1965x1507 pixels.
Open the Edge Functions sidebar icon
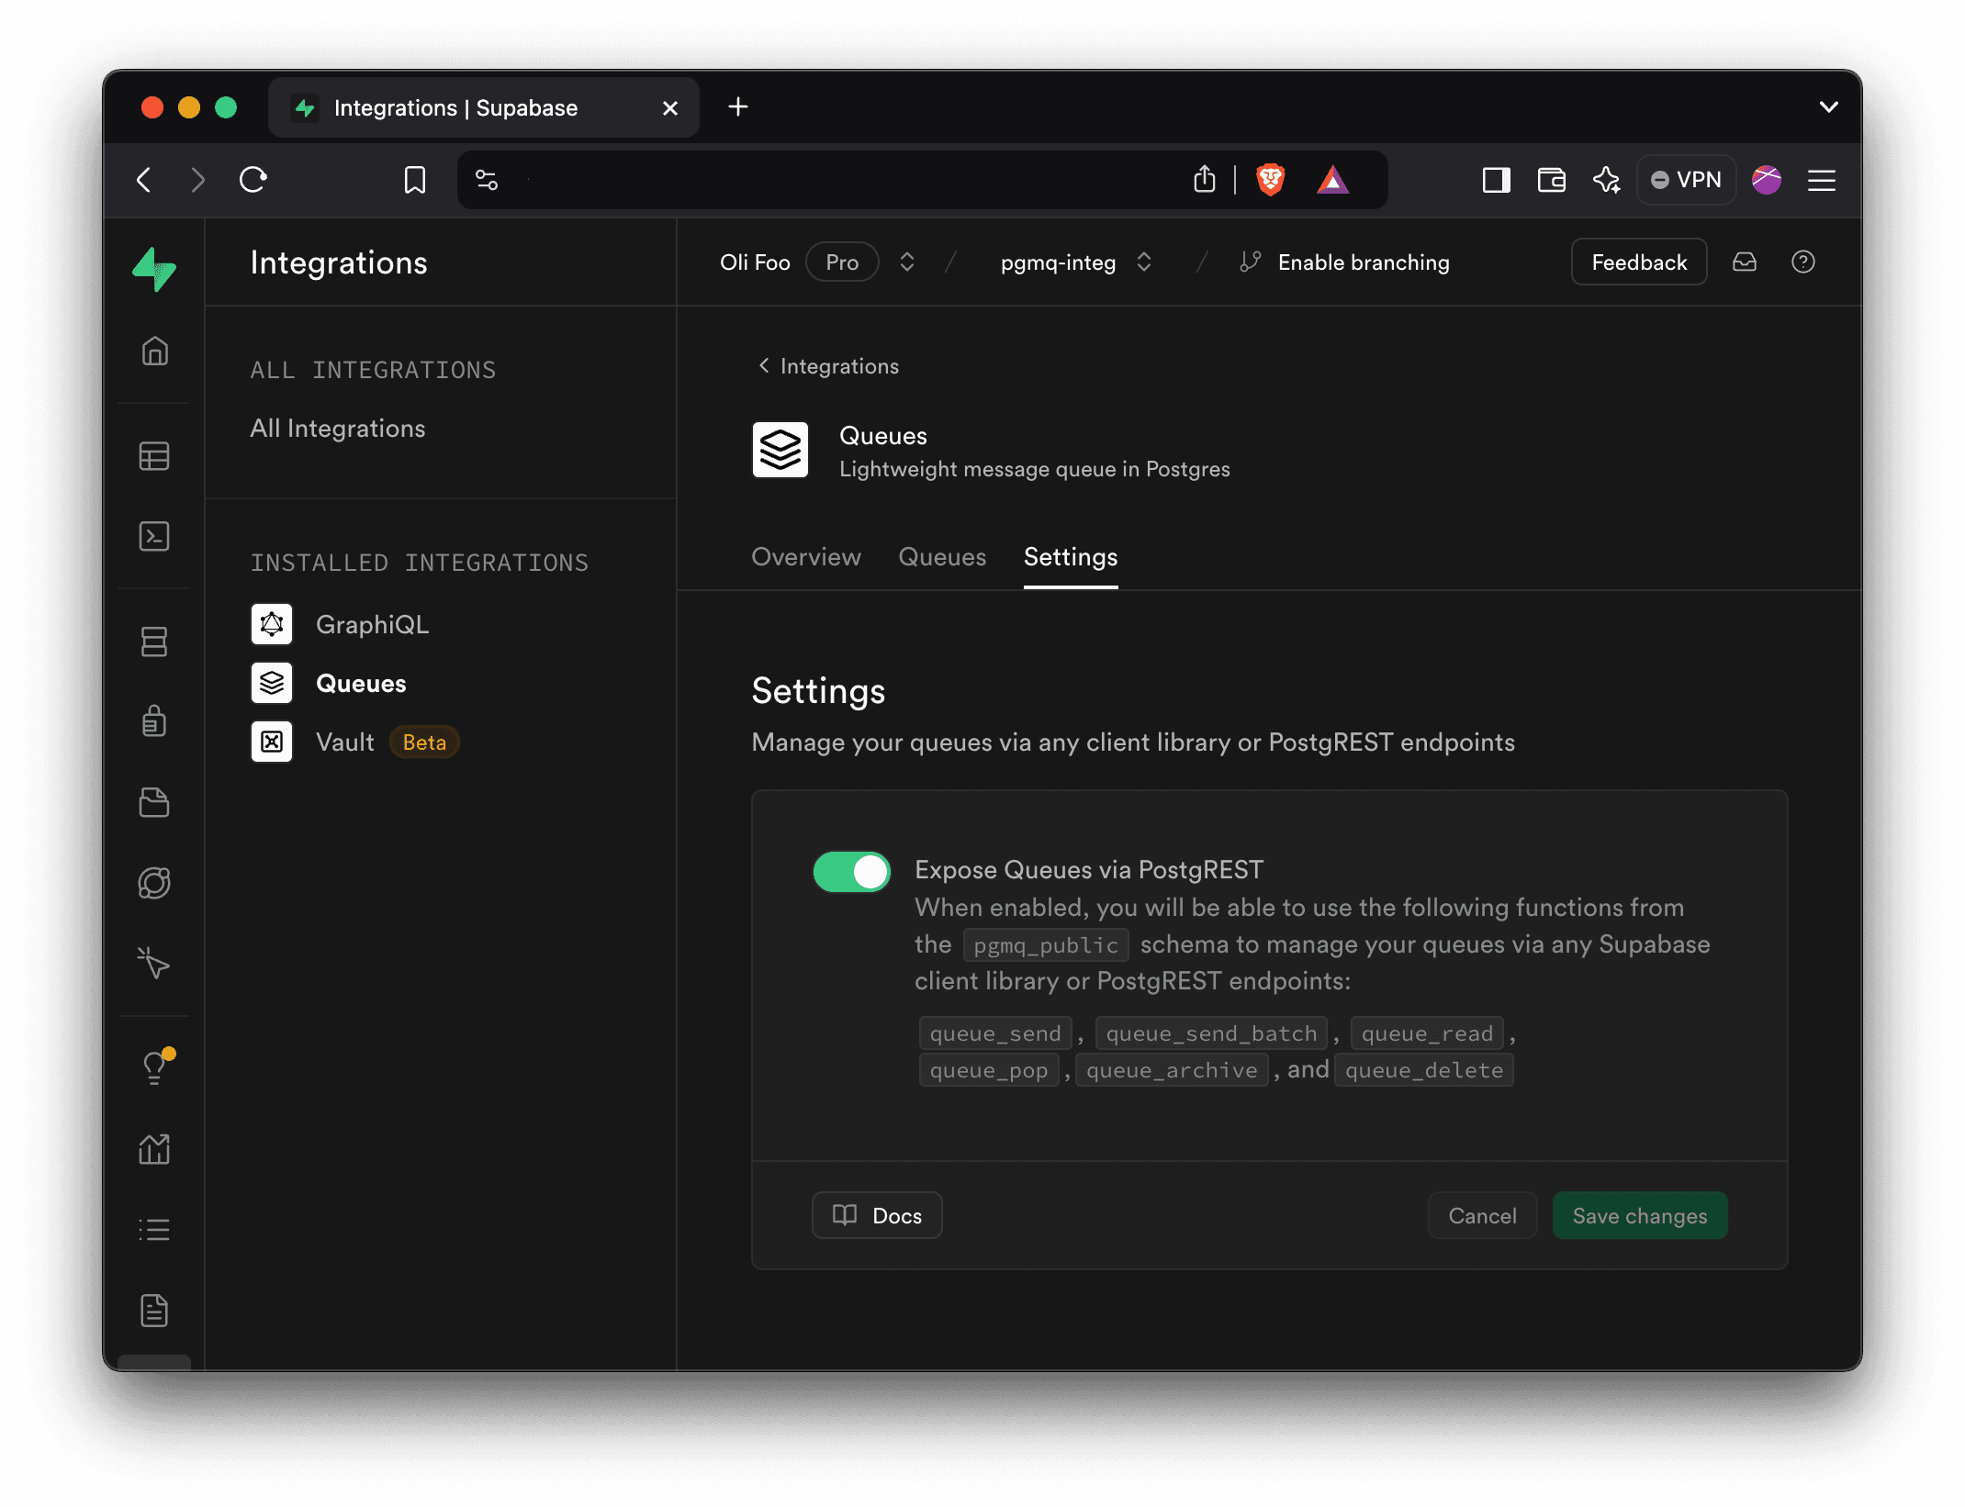click(x=154, y=883)
